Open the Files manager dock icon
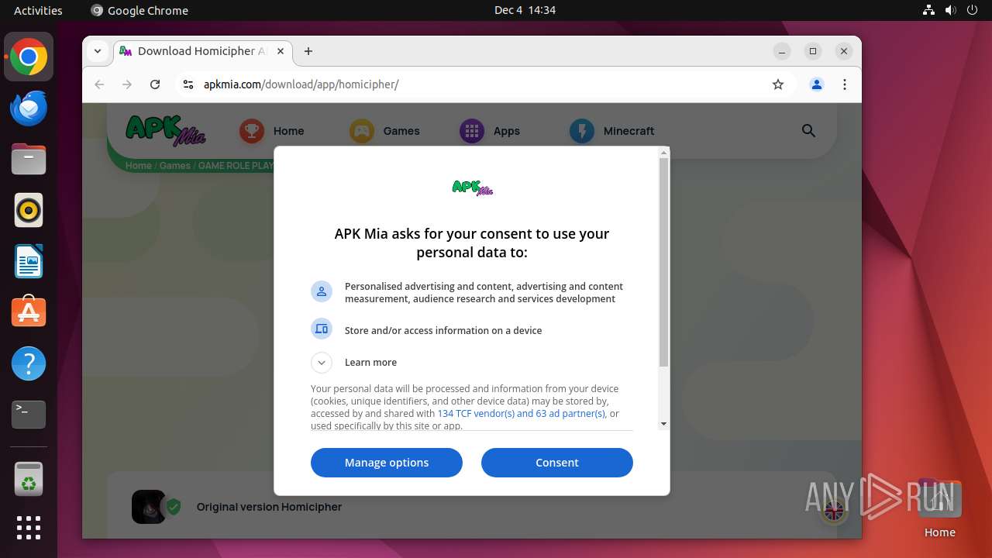 click(x=29, y=160)
